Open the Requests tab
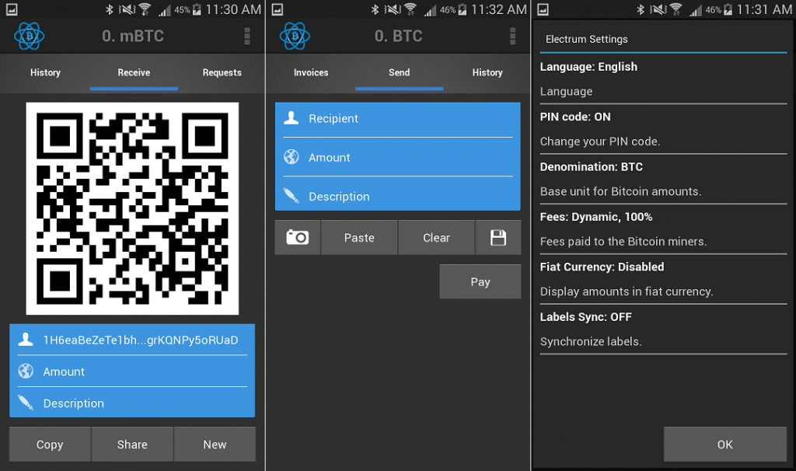The height and width of the screenshot is (471, 796). coord(222,72)
